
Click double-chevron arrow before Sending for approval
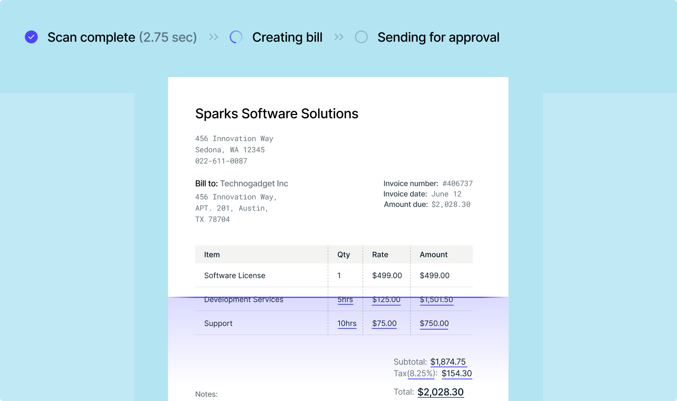click(339, 37)
